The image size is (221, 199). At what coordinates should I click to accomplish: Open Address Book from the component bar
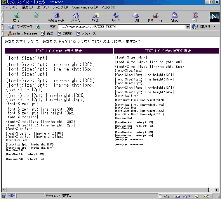click(x=196, y=196)
